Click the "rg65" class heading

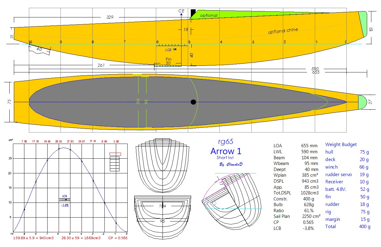(225, 142)
